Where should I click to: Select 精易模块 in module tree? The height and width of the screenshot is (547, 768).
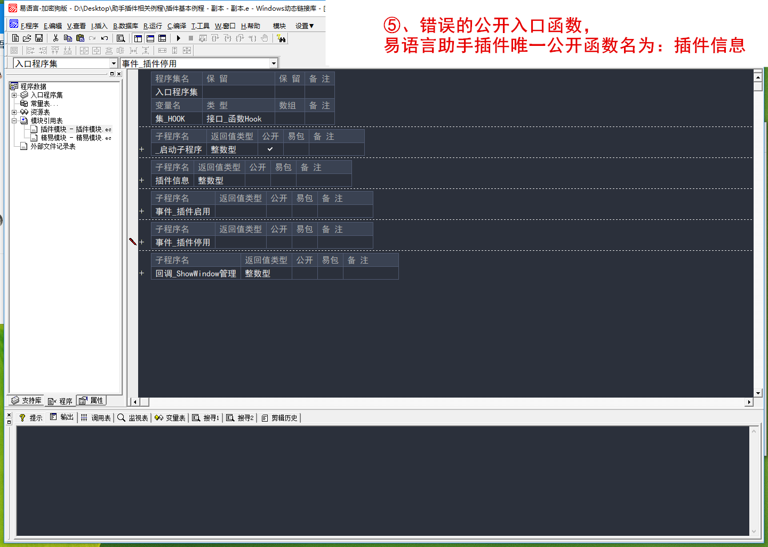[x=53, y=138]
